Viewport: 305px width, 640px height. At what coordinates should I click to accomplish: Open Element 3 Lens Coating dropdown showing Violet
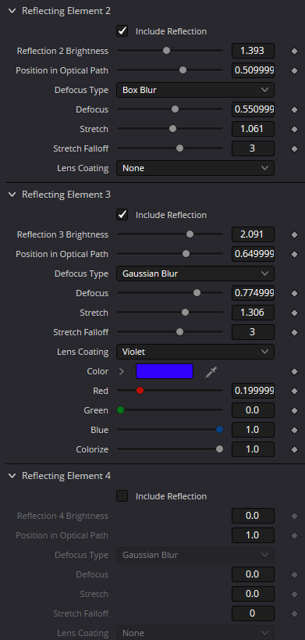tap(196, 352)
